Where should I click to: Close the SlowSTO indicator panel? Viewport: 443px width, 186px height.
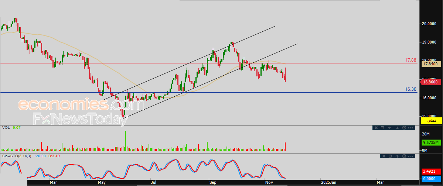tap(384, 156)
